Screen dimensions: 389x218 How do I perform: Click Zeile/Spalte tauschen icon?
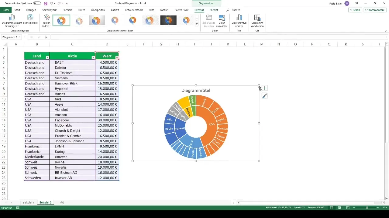(209, 21)
